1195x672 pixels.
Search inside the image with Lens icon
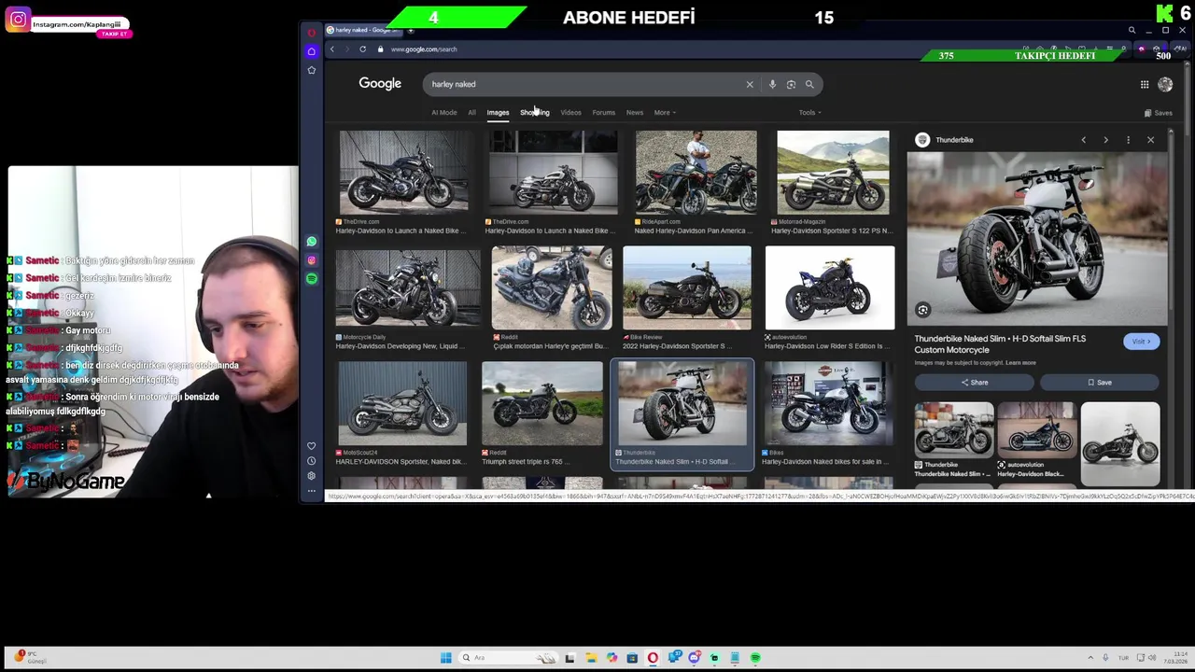point(922,310)
